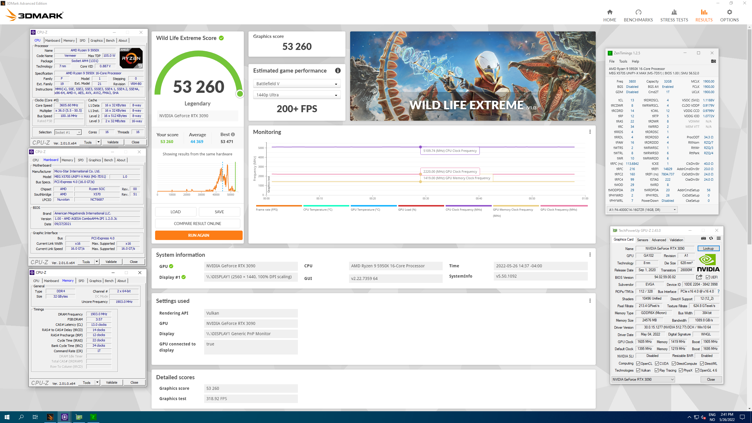Open the 3DMark HOME icon
Image resolution: width=752 pixels, height=423 pixels.
(x=610, y=12)
